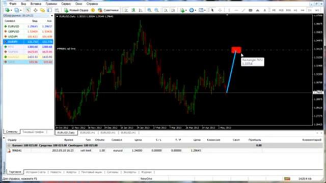Click the yellow MetaEditor coin icon
The height and width of the screenshot is (183, 326).
[x=93, y=10]
